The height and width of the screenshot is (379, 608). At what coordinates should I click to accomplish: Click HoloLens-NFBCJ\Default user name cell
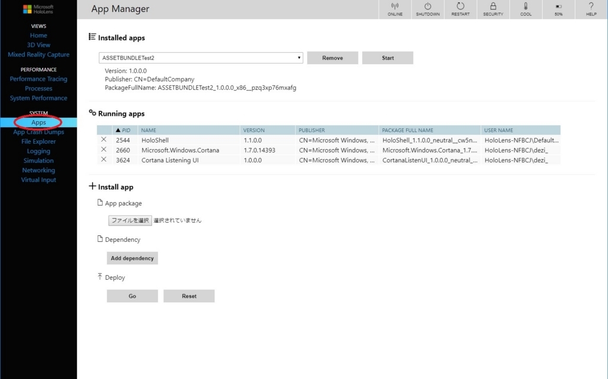[x=521, y=140]
